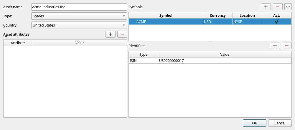Click the identifiers Value column header
Viewport: 295px width, 130px height.
[x=225, y=54]
